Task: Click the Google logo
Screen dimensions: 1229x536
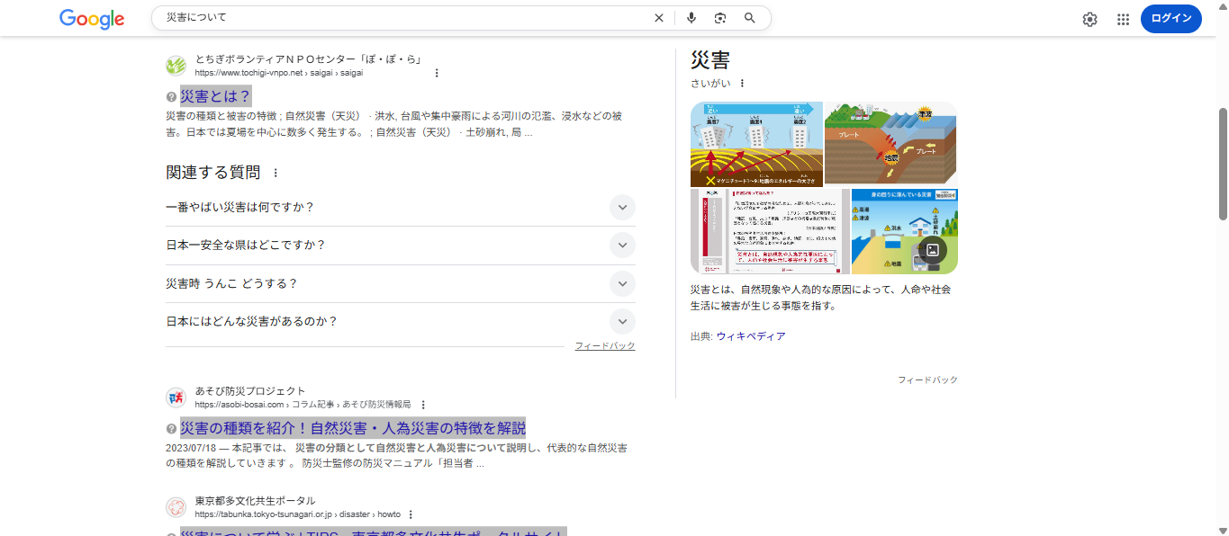Action: [92, 19]
